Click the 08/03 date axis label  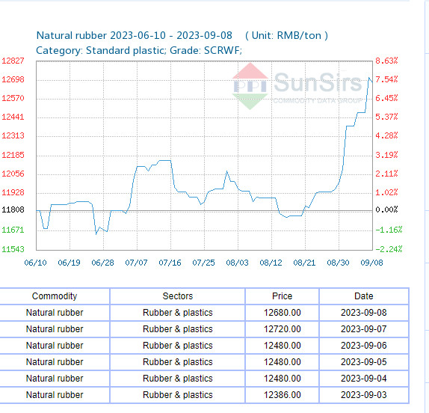237,263
